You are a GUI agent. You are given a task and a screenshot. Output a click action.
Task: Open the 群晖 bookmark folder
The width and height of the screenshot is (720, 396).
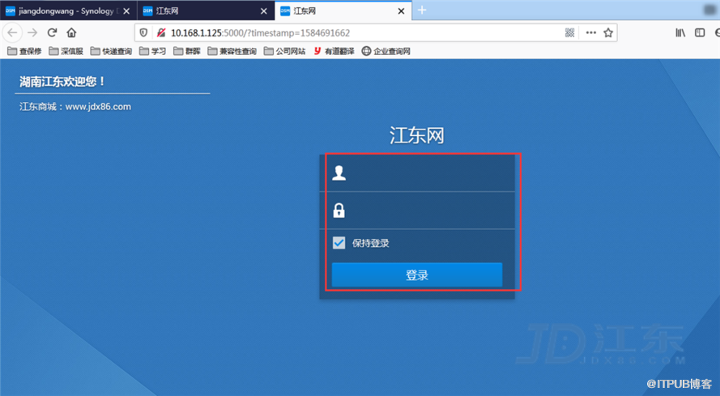(x=187, y=51)
